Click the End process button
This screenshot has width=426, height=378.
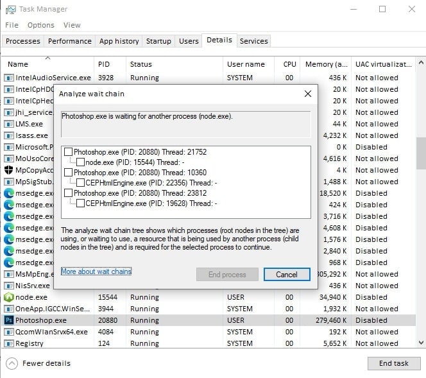[x=227, y=275]
